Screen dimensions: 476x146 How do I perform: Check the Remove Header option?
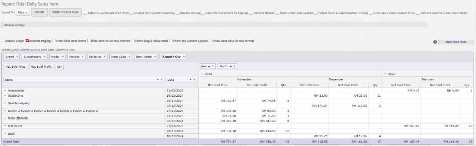[251, 13]
